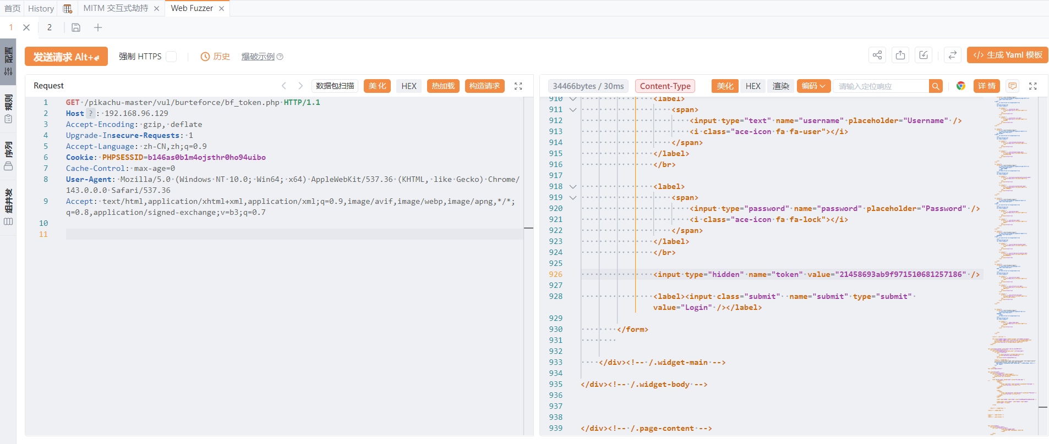The width and height of the screenshot is (1049, 444).
Task: Toggle 渲染 render view in response panel
Action: (x=781, y=86)
